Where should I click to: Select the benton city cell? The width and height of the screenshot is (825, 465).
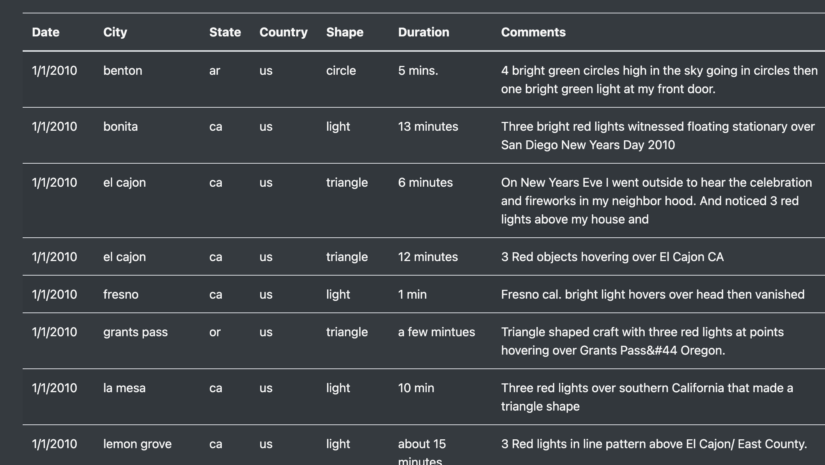(123, 71)
